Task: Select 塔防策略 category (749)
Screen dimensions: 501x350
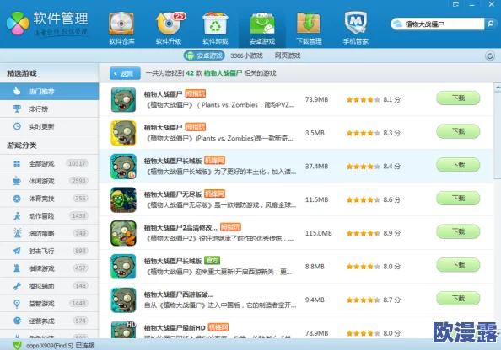Action: point(49,233)
